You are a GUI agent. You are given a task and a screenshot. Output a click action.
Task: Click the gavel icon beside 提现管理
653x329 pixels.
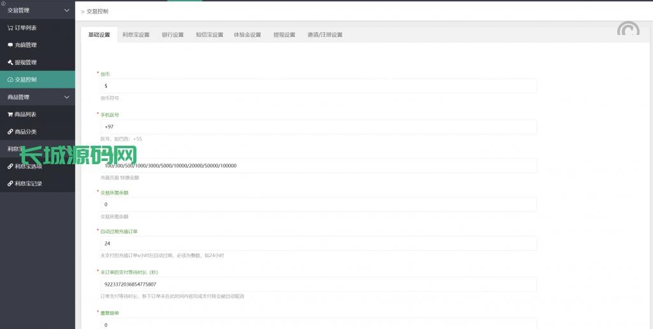10,62
